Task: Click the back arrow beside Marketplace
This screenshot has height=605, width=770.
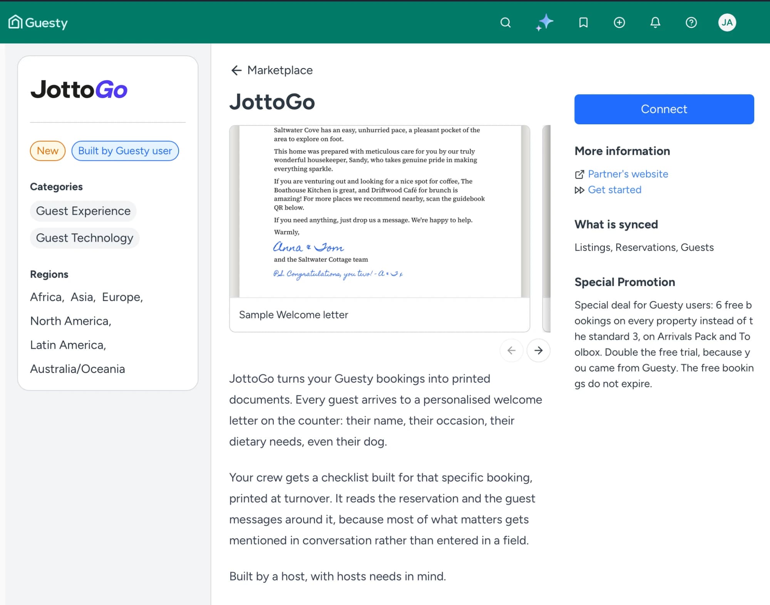Action: [236, 70]
